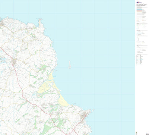Image resolution: width=149 pixels, height=135 pixels.
Task: Click the light blue legend colour band
Action: coord(139,10)
